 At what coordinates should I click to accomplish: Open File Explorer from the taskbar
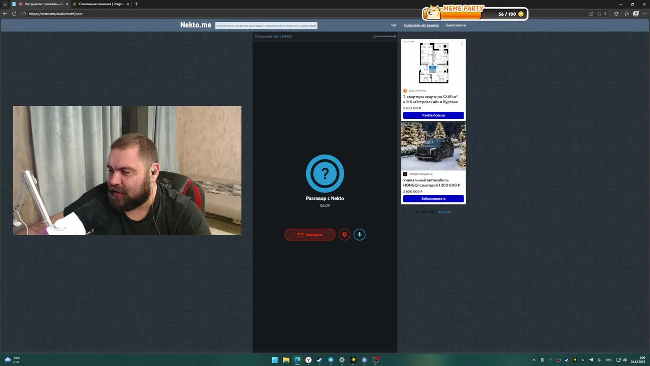pos(286,360)
